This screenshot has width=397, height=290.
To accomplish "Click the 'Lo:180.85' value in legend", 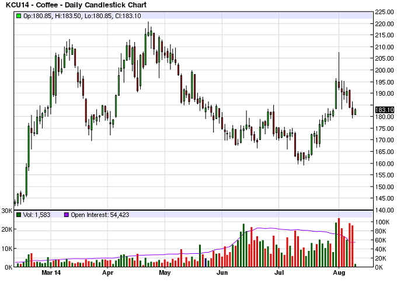I will [x=98, y=16].
